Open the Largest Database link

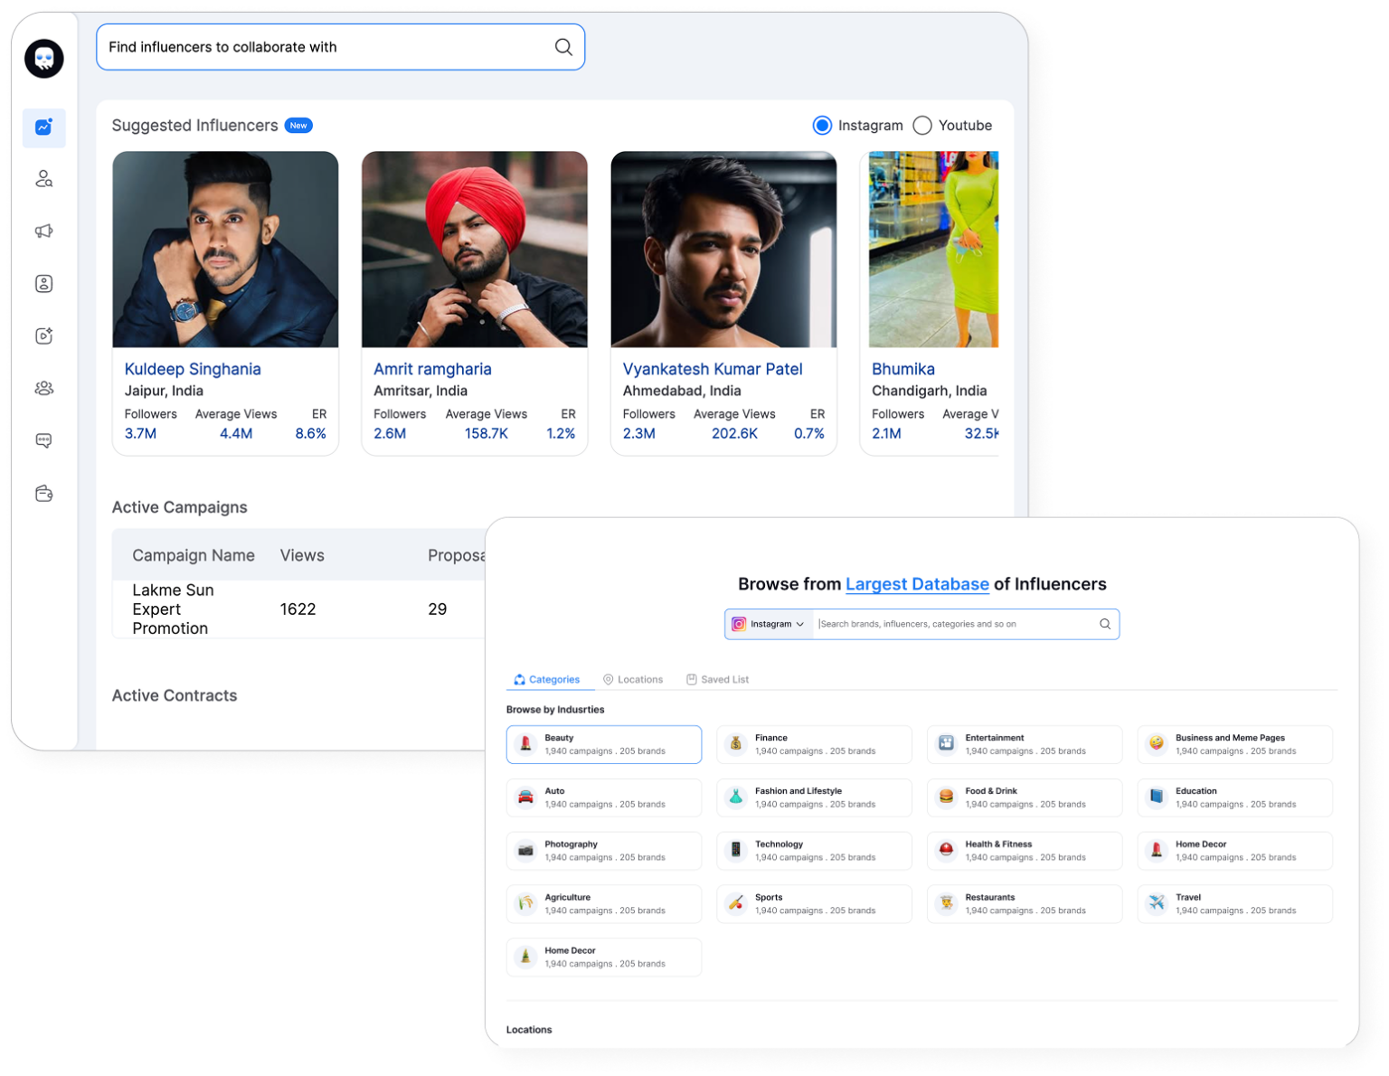(x=917, y=584)
